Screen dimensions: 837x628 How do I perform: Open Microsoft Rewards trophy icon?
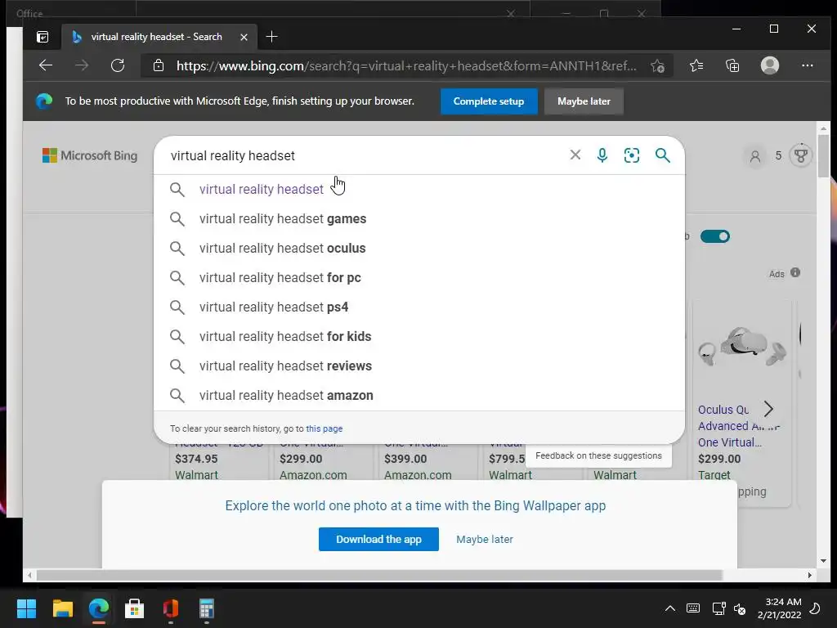pyautogui.click(x=801, y=155)
